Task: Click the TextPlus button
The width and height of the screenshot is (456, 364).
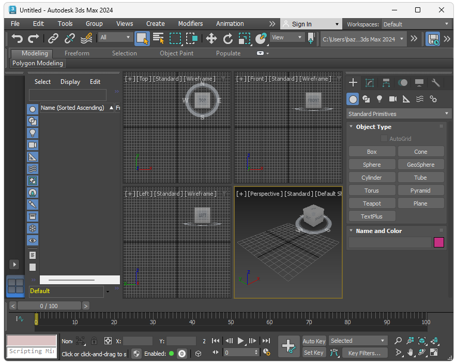Action: point(372,216)
